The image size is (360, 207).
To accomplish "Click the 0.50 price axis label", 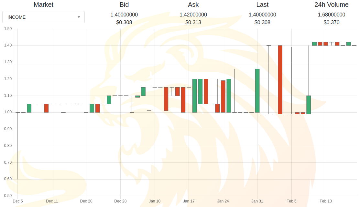I will (x=8, y=196).
